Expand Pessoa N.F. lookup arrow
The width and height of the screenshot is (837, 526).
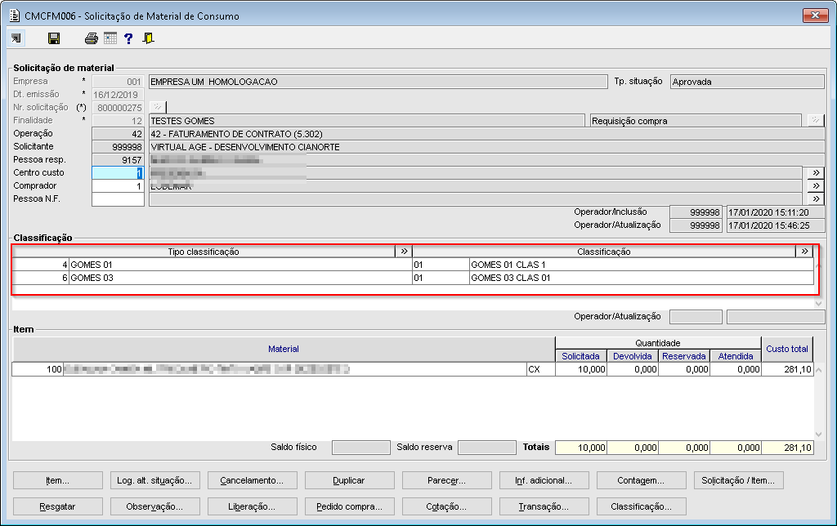pyautogui.click(x=815, y=199)
